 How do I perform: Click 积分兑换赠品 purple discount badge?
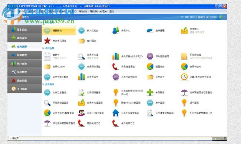click(x=150, y=56)
